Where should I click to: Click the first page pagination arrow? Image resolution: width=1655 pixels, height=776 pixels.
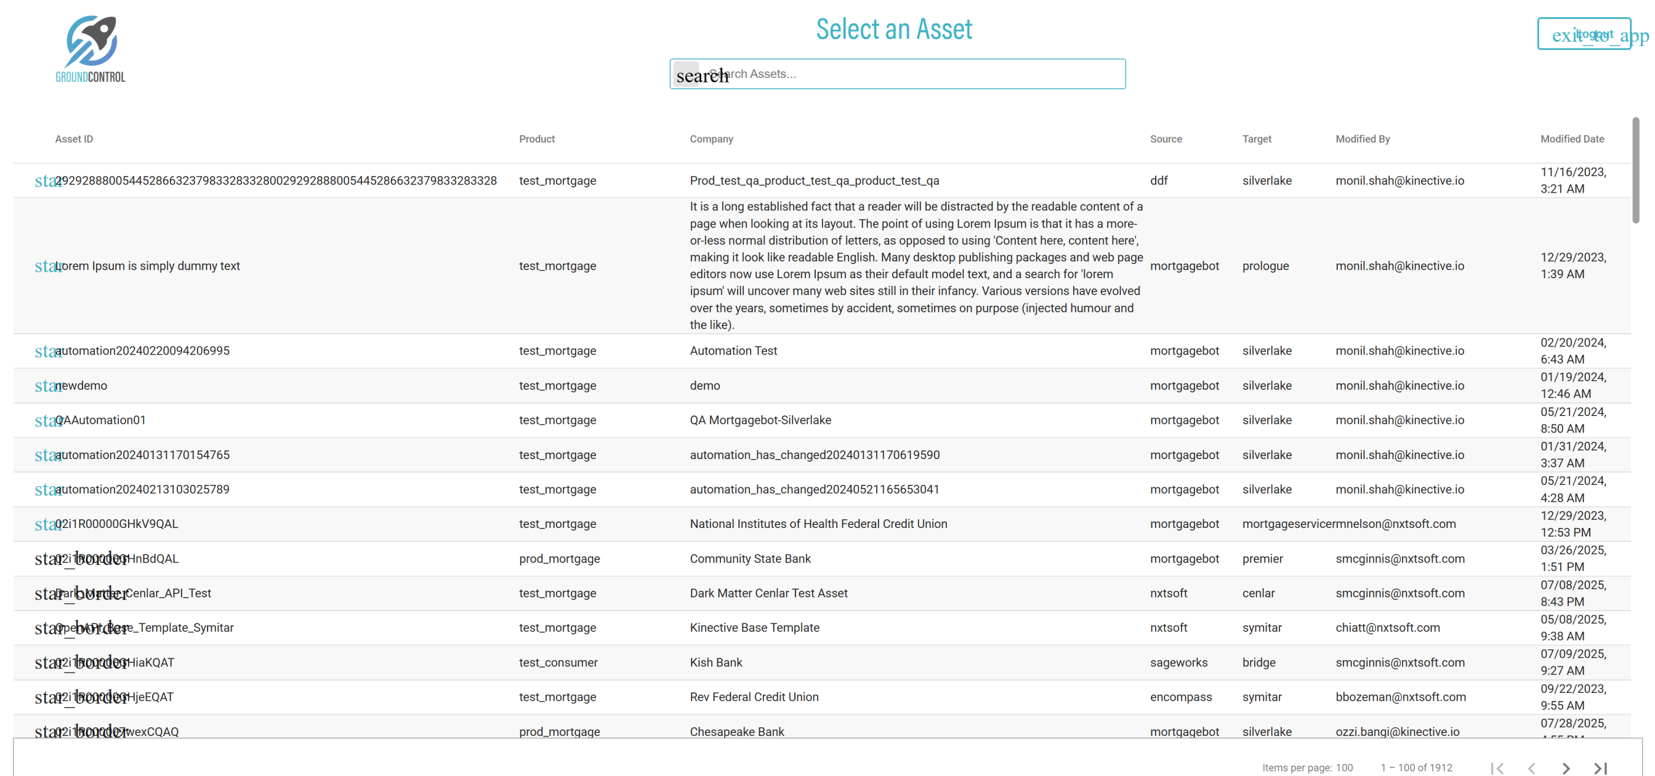point(1497,767)
